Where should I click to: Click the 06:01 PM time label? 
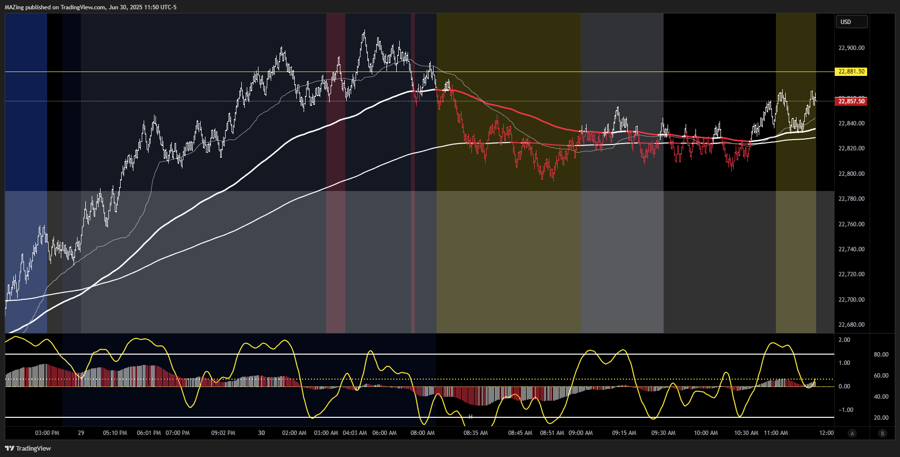[149, 433]
